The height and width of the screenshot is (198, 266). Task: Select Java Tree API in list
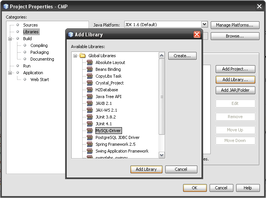point(108,97)
